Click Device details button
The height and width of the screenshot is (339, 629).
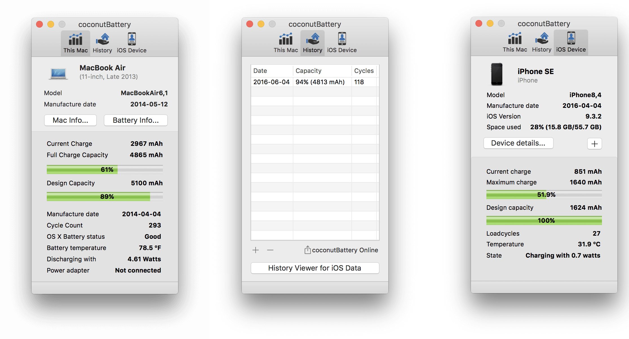coord(518,143)
